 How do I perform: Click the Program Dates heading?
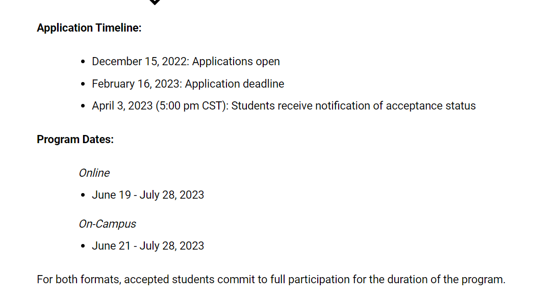click(x=75, y=140)
